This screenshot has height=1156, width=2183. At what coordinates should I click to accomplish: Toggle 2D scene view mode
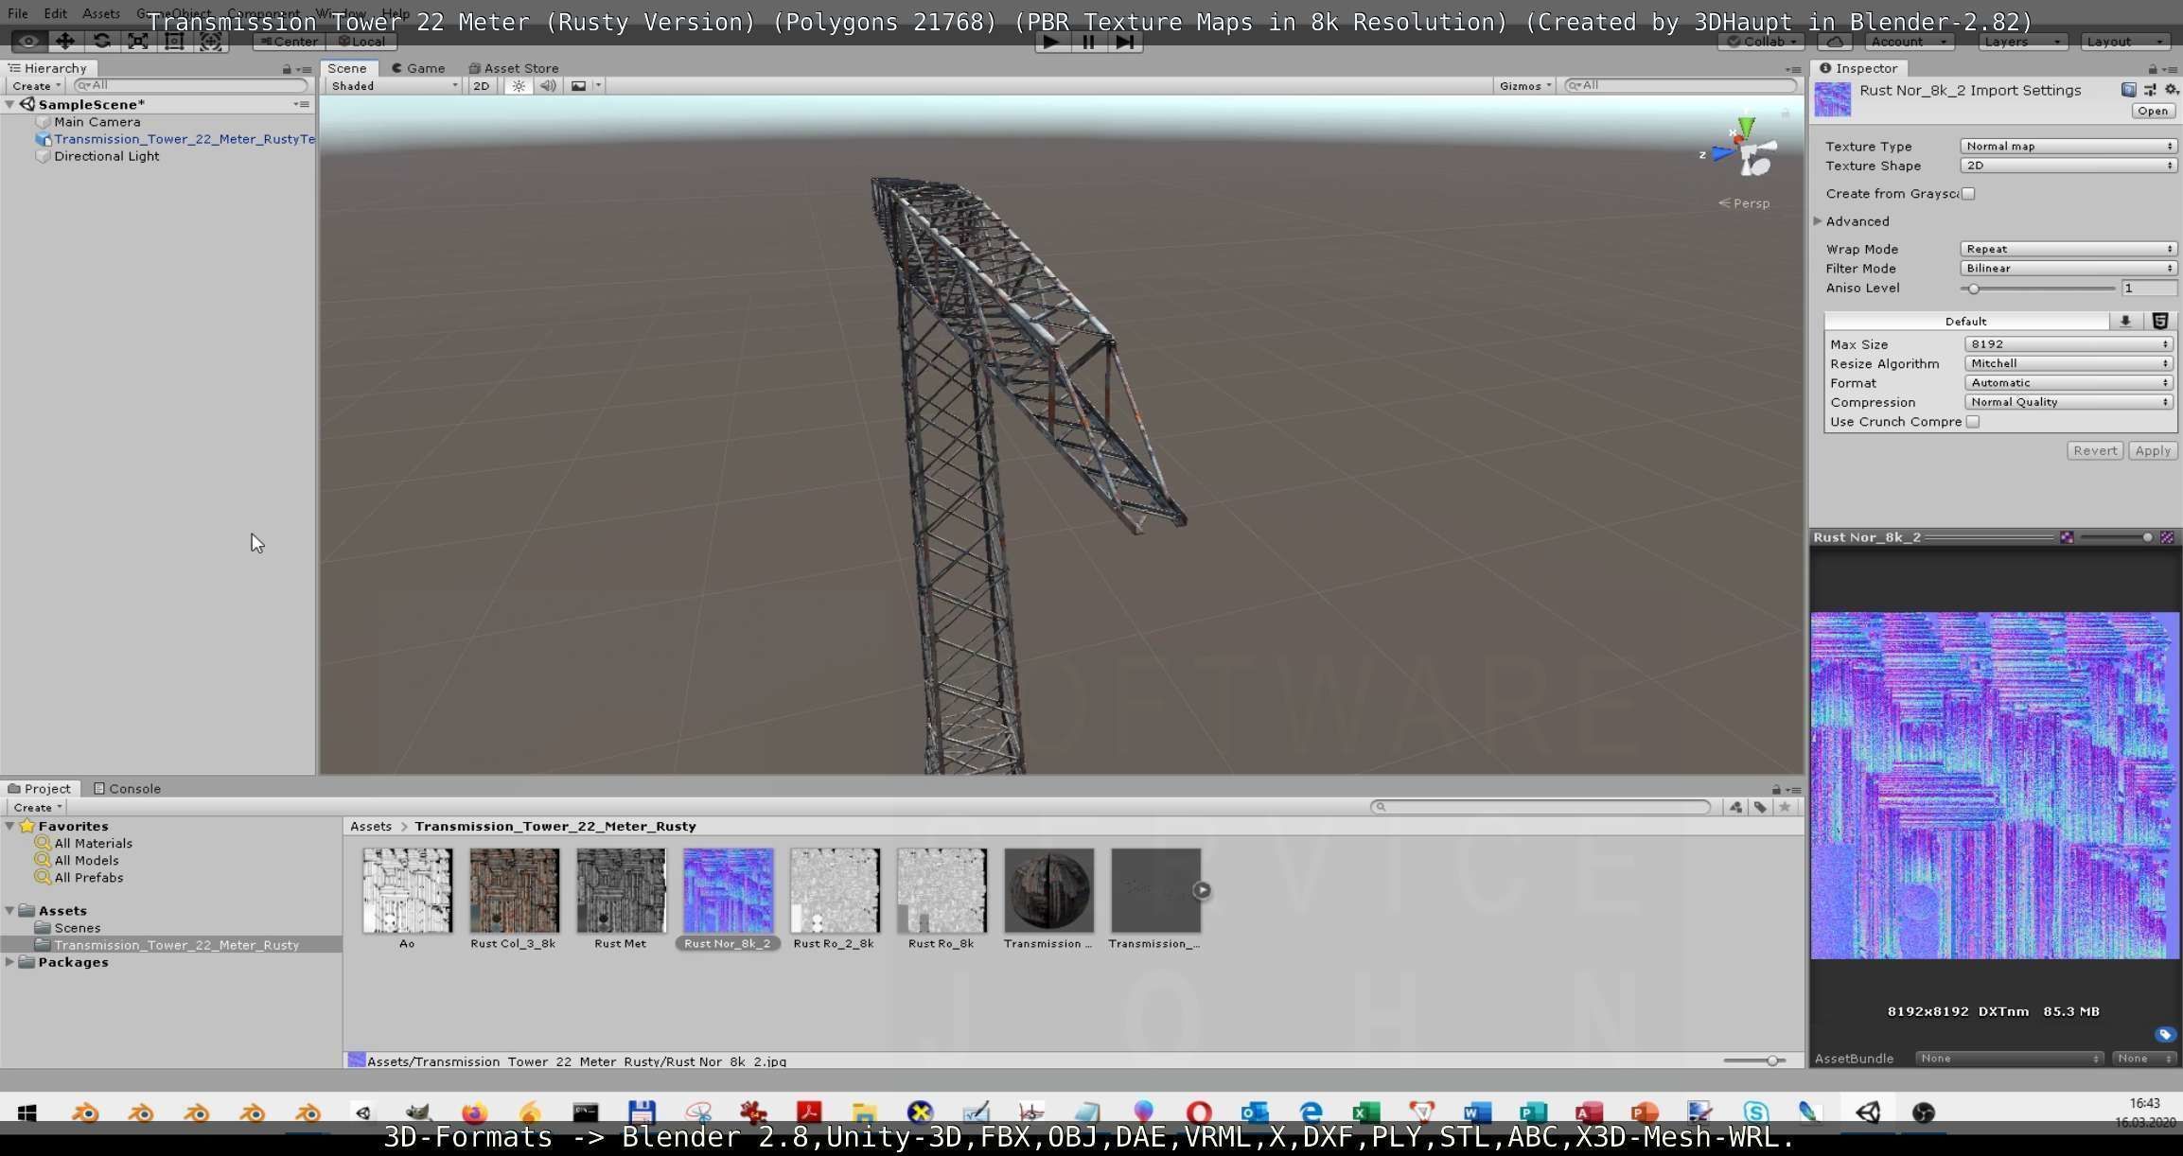click(481, 86)
